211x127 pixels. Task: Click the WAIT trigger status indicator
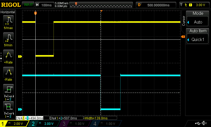pyautogui.click(x=28, y=5)
